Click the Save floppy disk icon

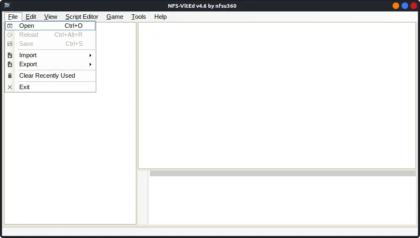tap(10, 44)
